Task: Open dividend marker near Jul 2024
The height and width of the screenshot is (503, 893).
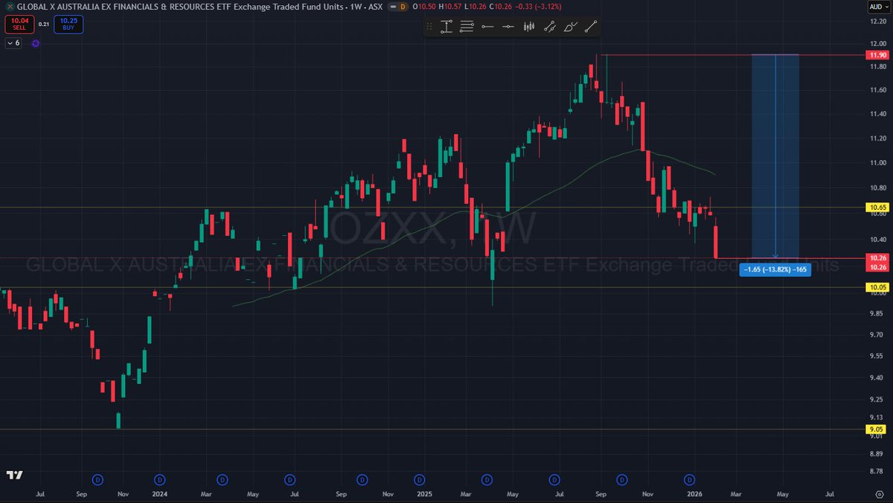Action: coord(290,478)
